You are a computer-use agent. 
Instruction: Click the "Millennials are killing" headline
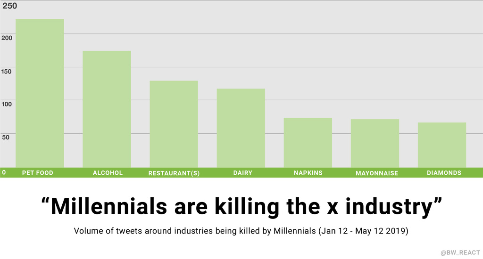(241, 207)
